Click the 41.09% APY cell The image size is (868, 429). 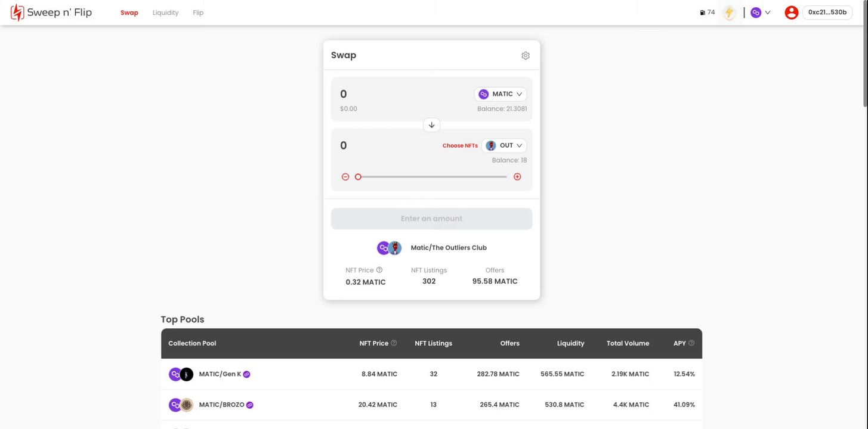(684, 405)
